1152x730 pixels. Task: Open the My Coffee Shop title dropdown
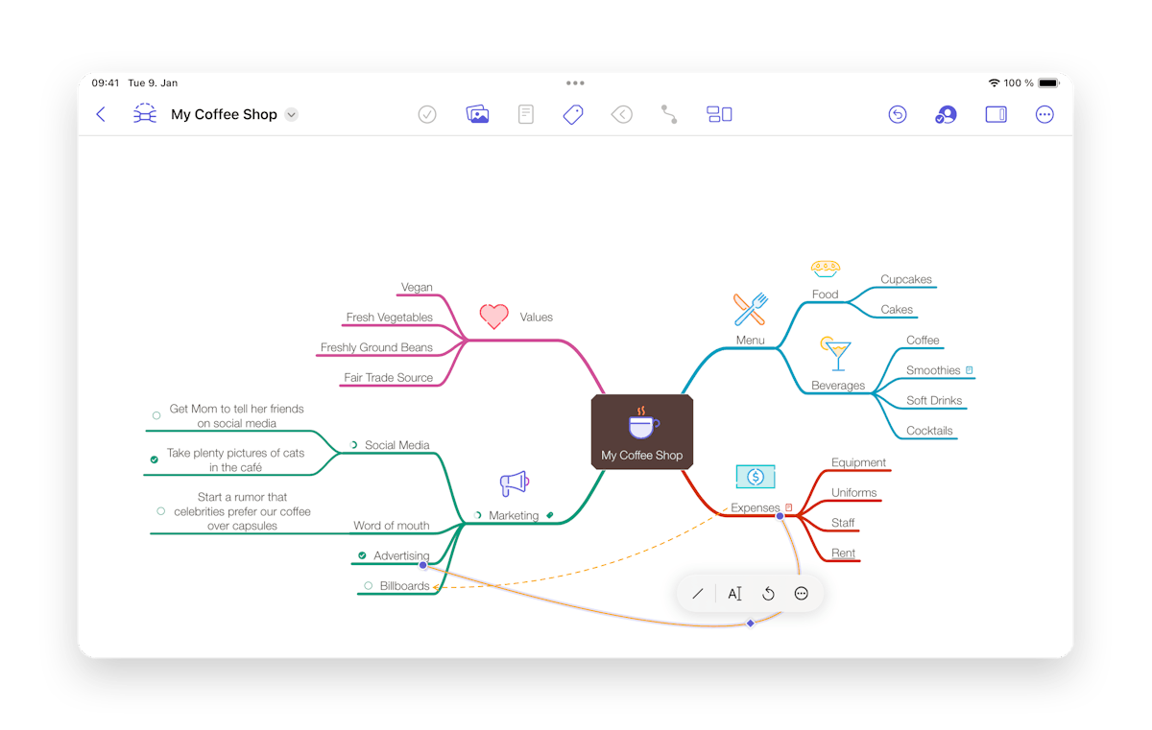click(291, 114)
